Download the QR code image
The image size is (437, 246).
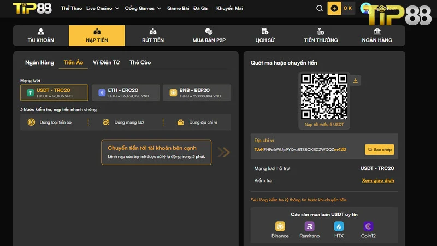point(356,80)
